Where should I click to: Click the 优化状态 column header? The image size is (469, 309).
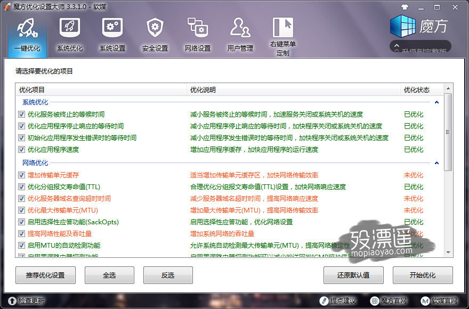coord(422,90)
